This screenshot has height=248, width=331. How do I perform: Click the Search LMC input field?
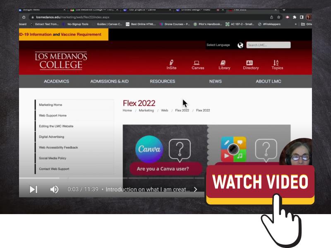(x=268, y=45)
